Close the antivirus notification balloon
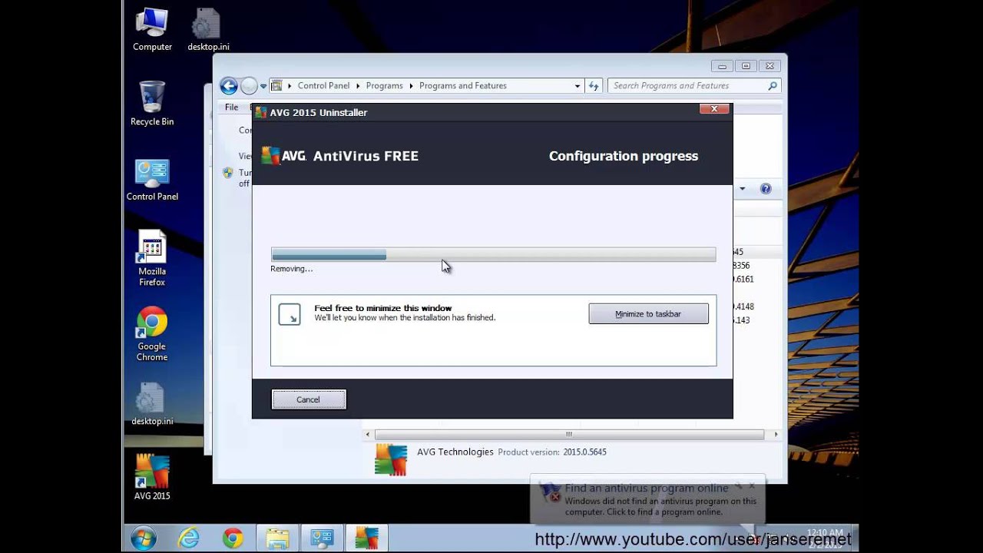The width and height of the screenshot is (983, 553). [752, 485]
